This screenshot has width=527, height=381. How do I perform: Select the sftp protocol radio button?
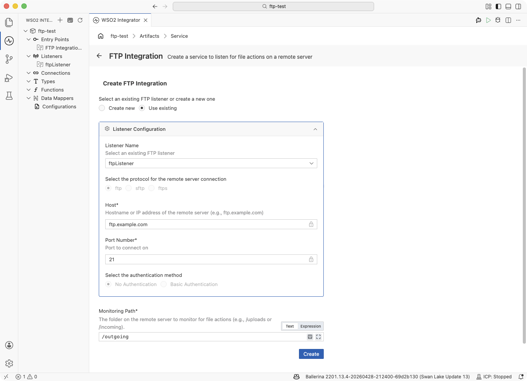coord(129,188)
